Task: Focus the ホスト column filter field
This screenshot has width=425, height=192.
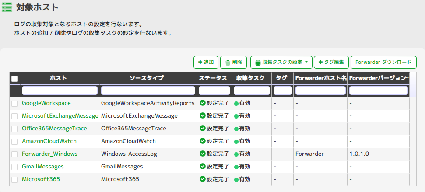Action: click(60, 91)
